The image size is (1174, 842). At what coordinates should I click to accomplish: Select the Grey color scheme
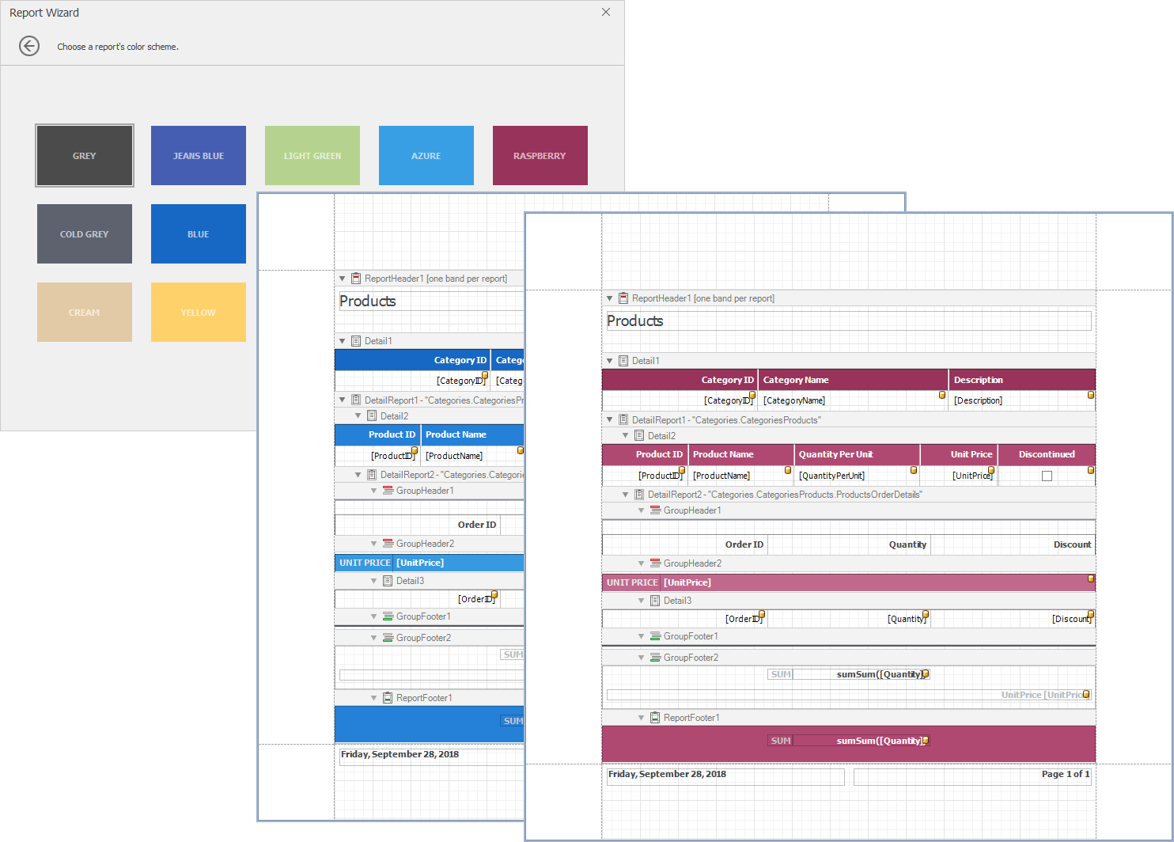tap(85, 155)
